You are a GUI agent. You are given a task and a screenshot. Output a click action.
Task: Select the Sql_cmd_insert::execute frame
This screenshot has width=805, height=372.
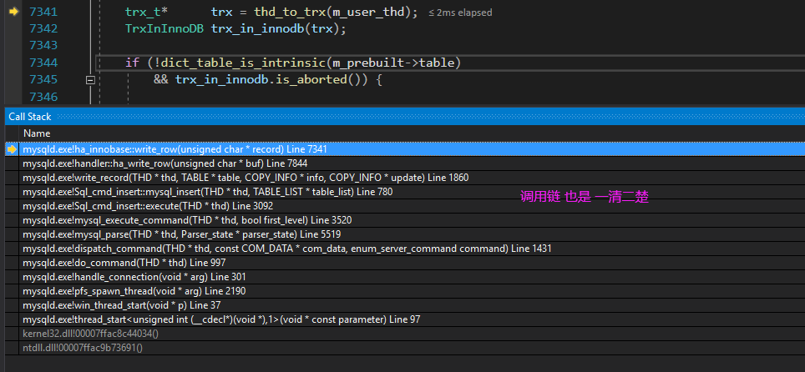[148, 206]
